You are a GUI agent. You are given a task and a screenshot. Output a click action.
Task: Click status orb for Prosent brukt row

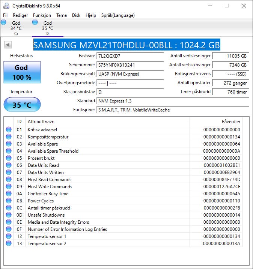pos(9,158)
